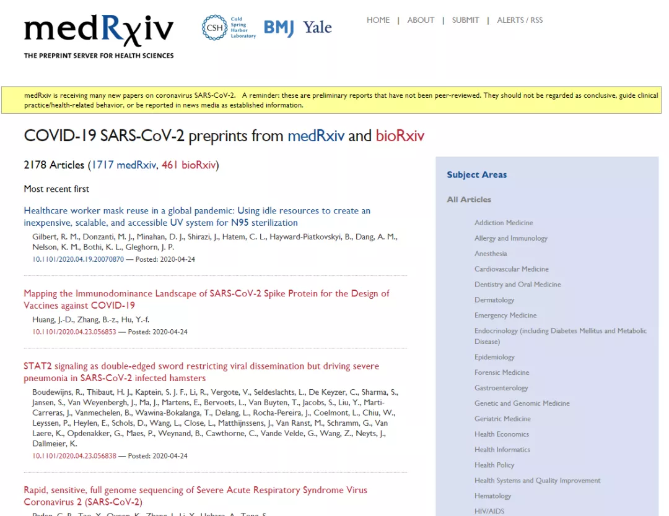
Task: Click the medRxiv logo
Action: 98,31
